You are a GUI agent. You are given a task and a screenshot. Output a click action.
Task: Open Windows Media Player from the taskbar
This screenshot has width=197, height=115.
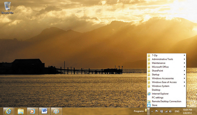click(x=32, y=111)
